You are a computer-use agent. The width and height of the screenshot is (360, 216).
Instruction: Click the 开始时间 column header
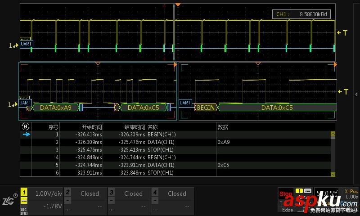(x=92, y=127)
